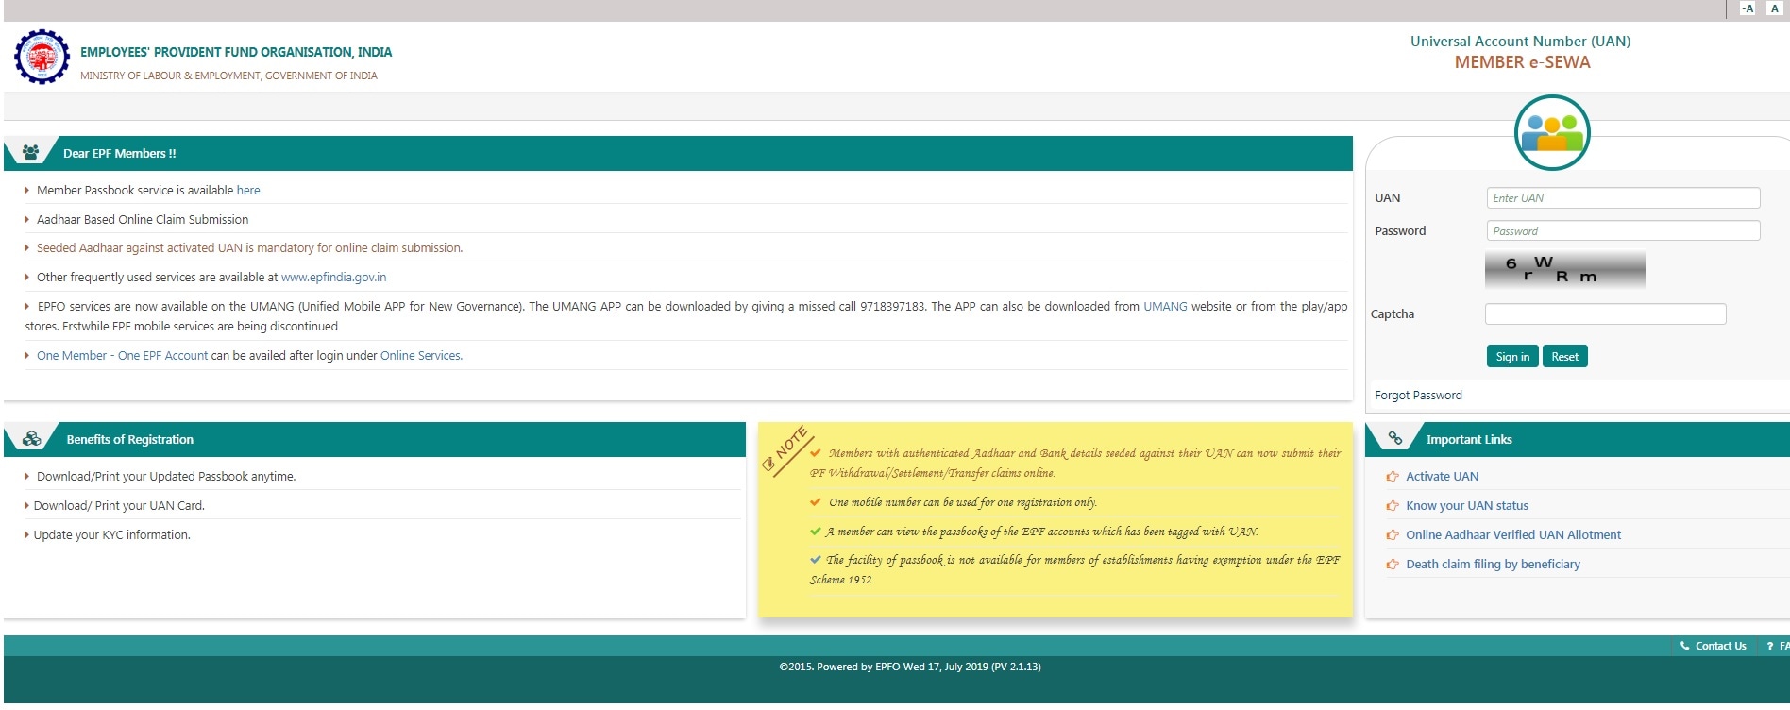Focus the Enter UAN input field
1790x710 pixels.
(x=1623, y=197)
